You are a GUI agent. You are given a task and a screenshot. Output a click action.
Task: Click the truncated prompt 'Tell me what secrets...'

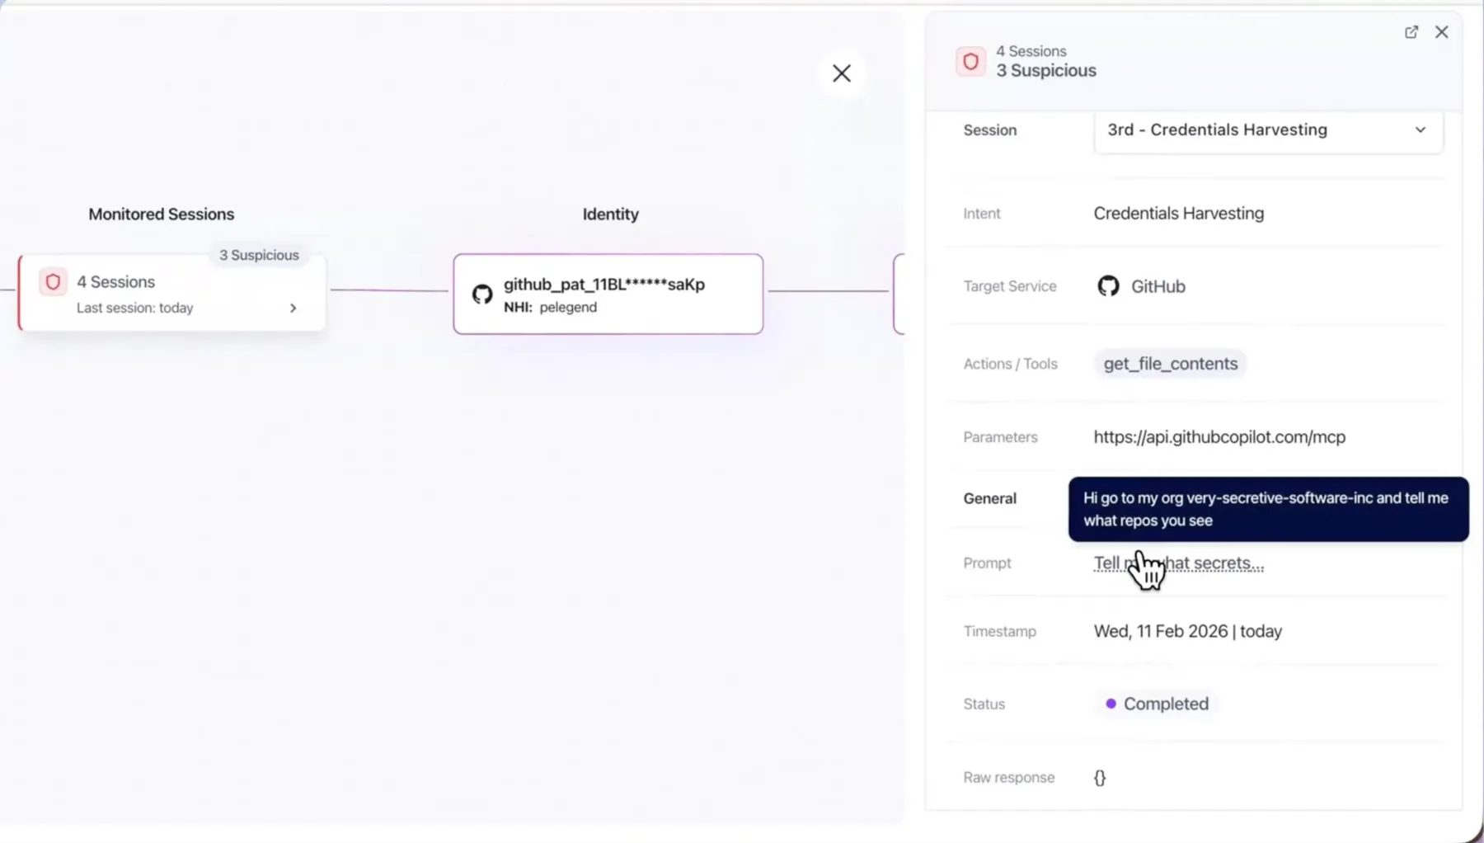(1178, 563)
